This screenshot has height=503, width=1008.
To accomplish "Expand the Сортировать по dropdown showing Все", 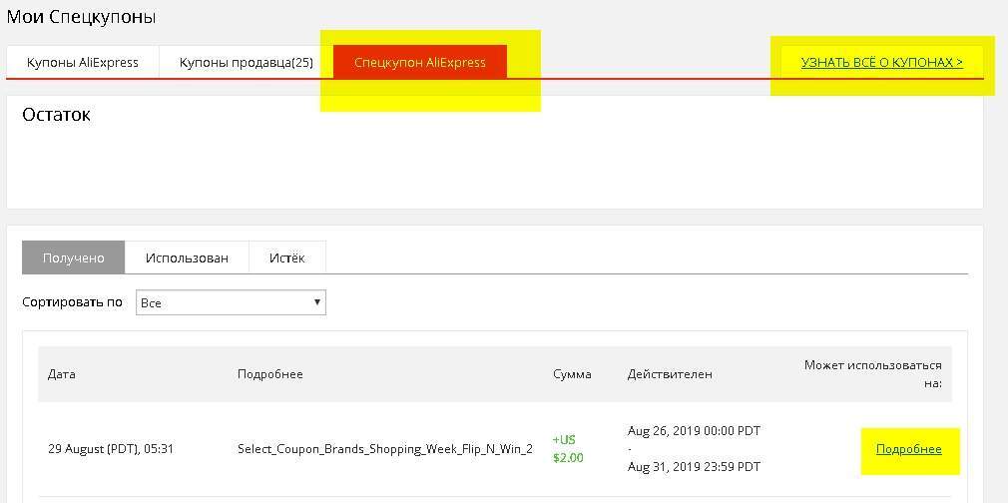I will click(231, 302).
